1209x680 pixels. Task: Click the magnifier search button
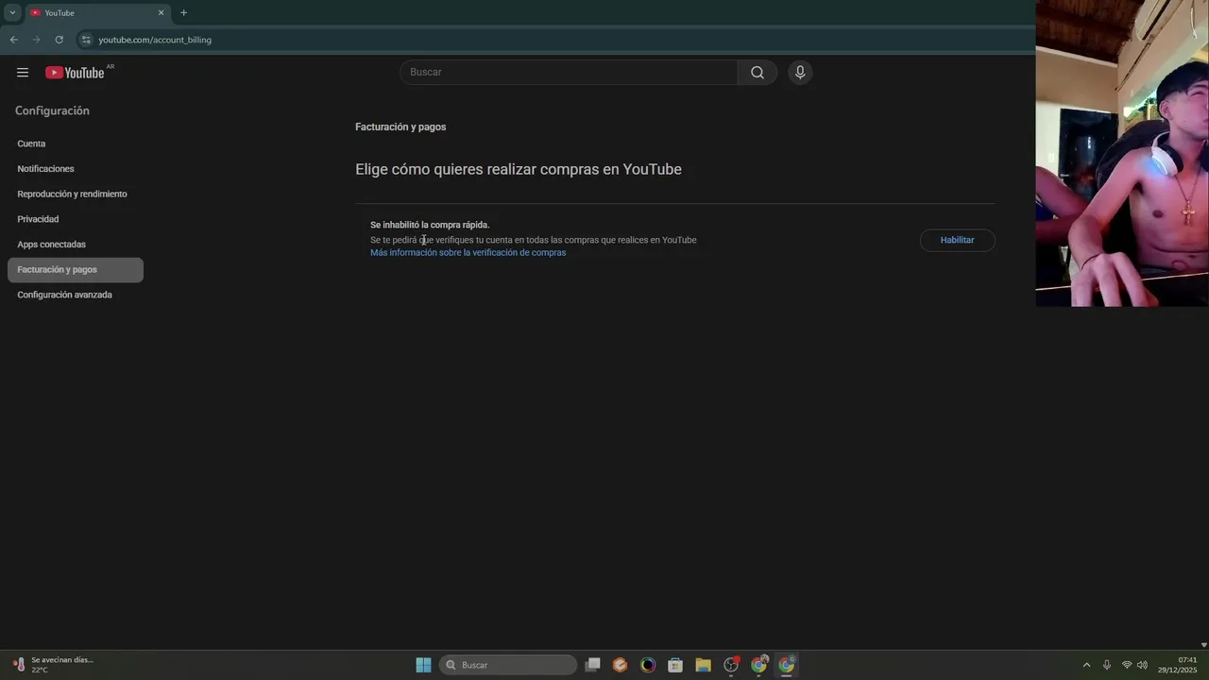pos(758,73)
